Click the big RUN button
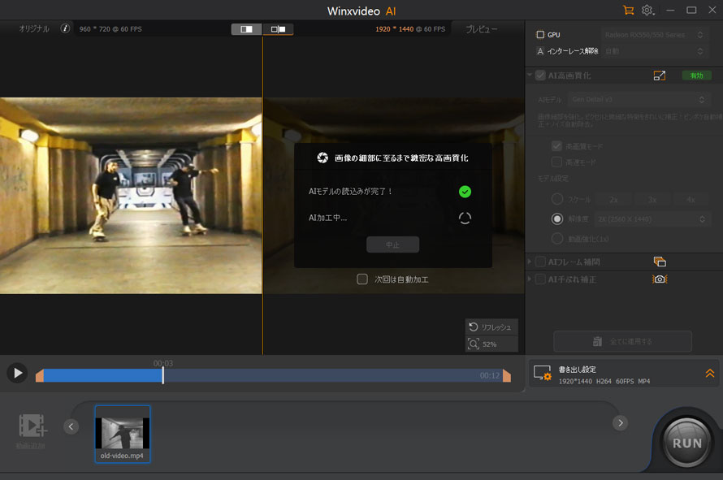Screen dimensions: 723x480 pyautogui.click(x=687, y=443)
